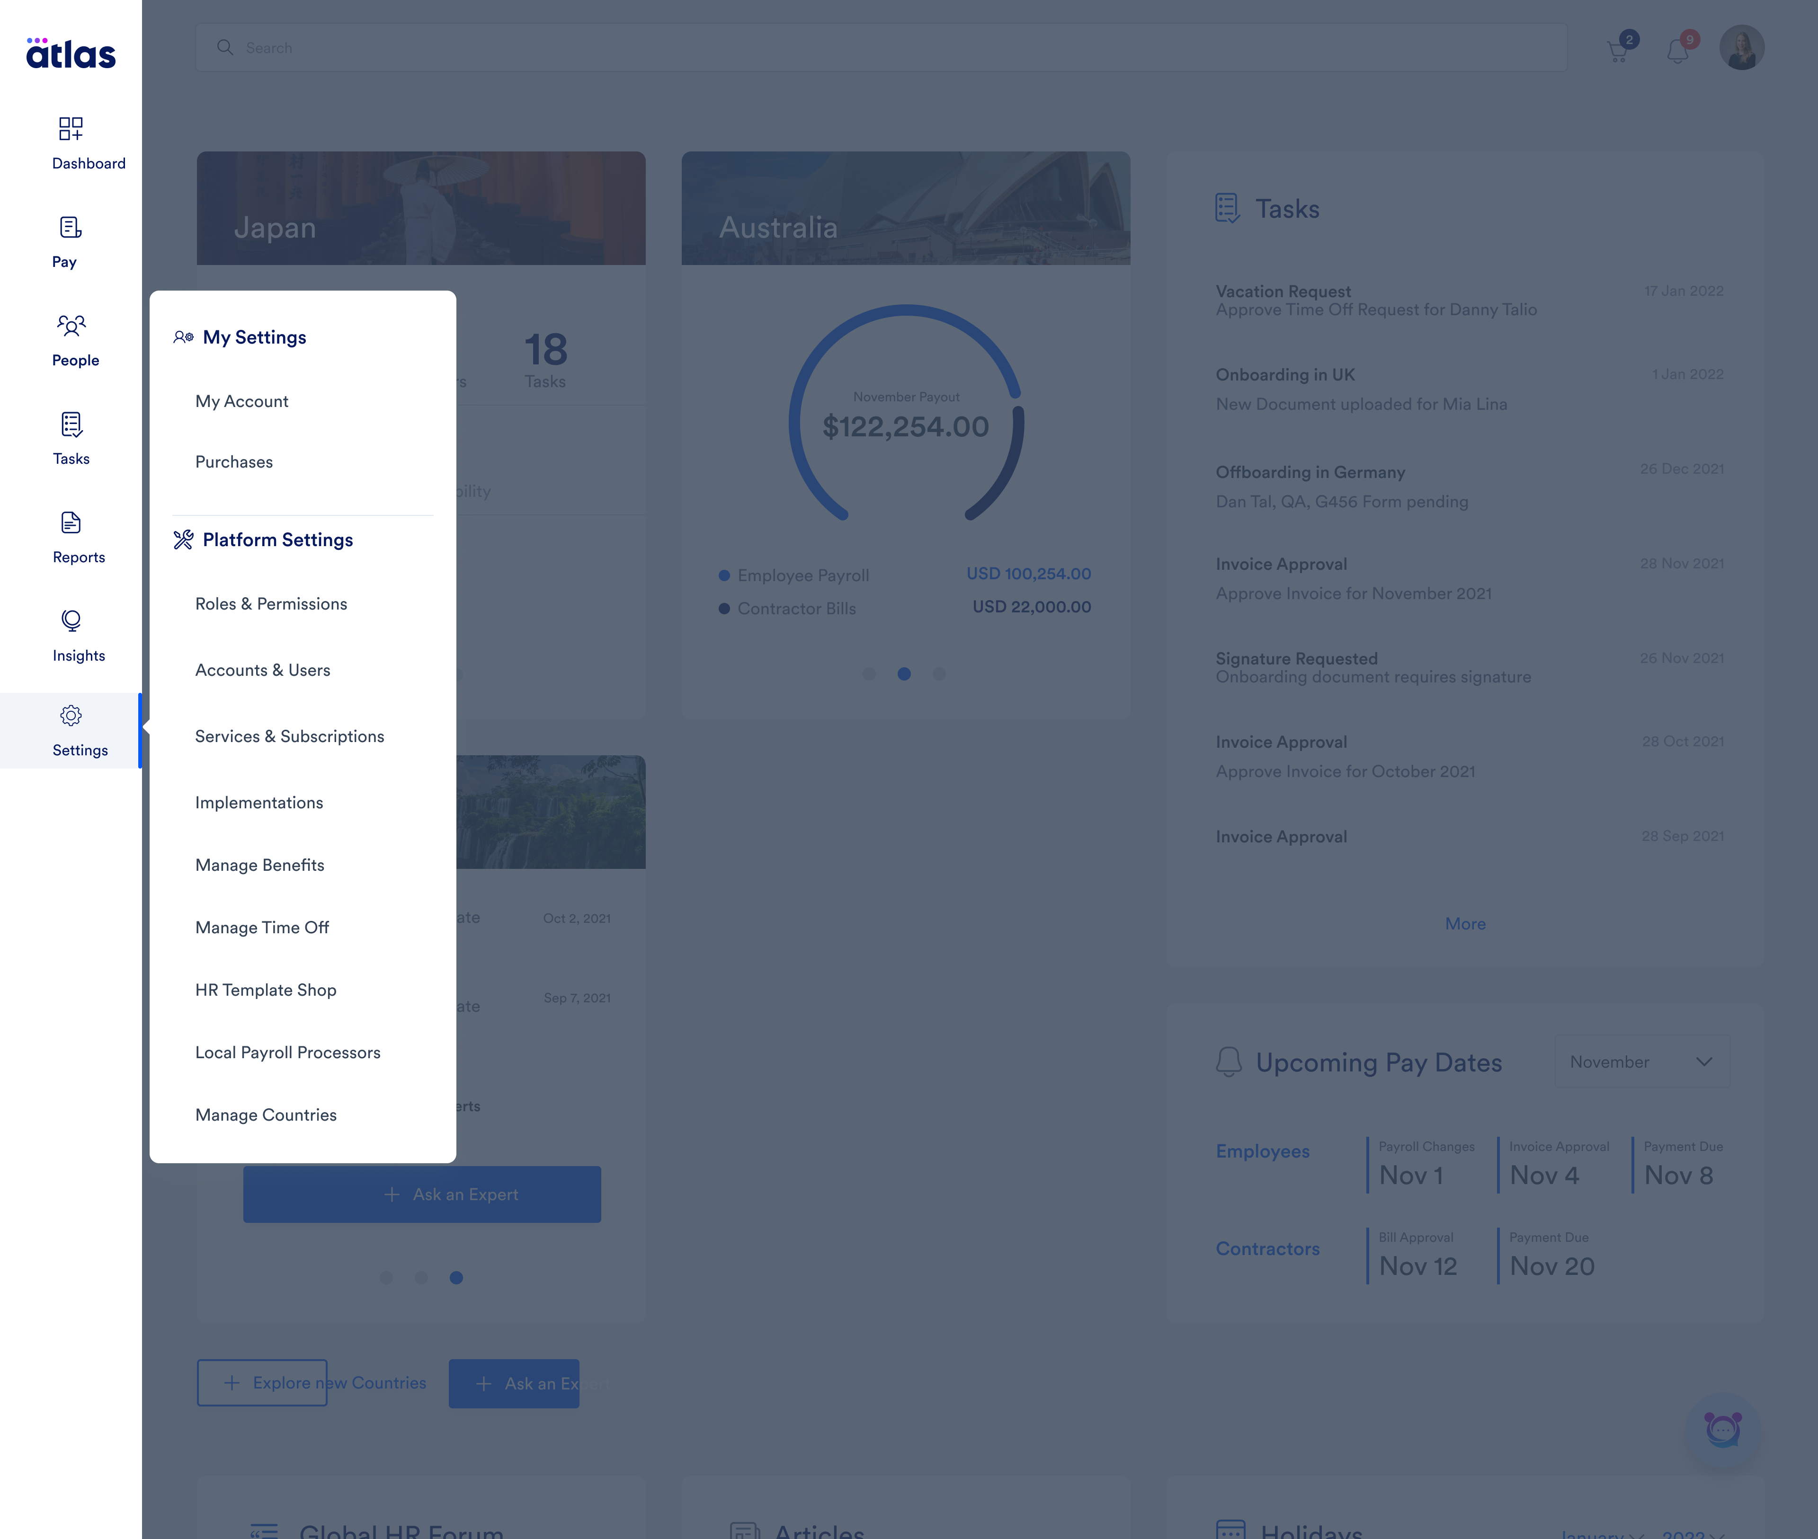The image size is (1818, 1539).
Task: Select second carousel dot under Ask an Expert
Action: click(421, 1277)
